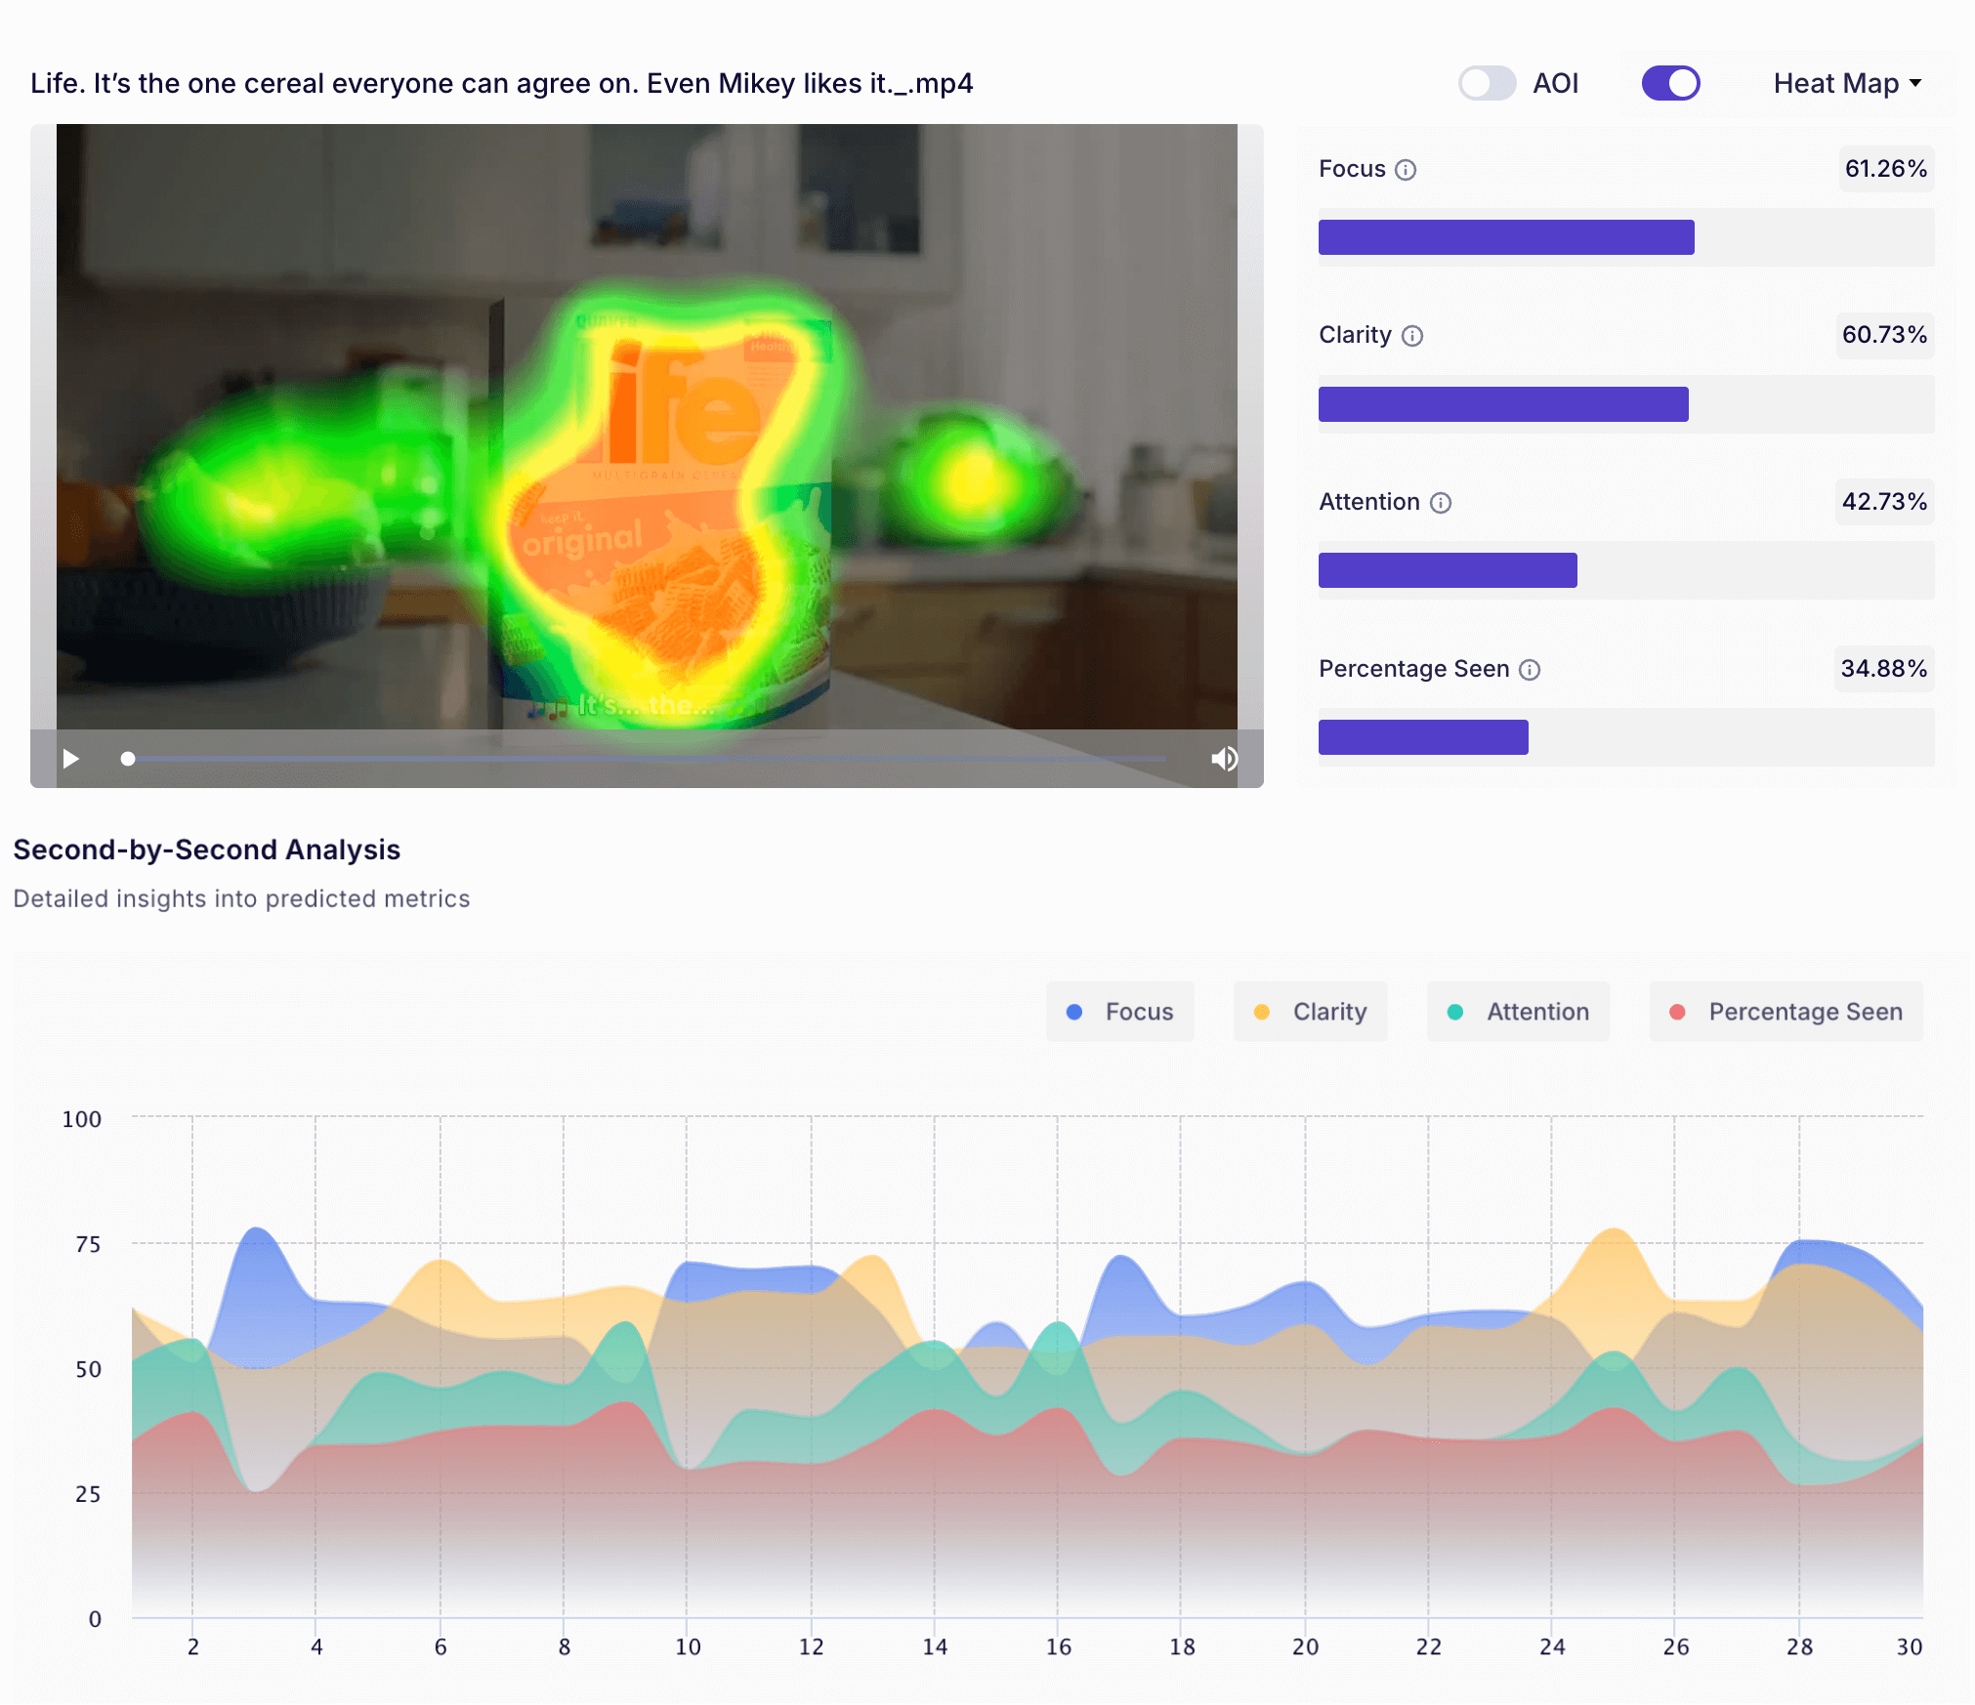Click the Percentage Seen progress bar
1975x1705 pixels.
click(1626, 737)
